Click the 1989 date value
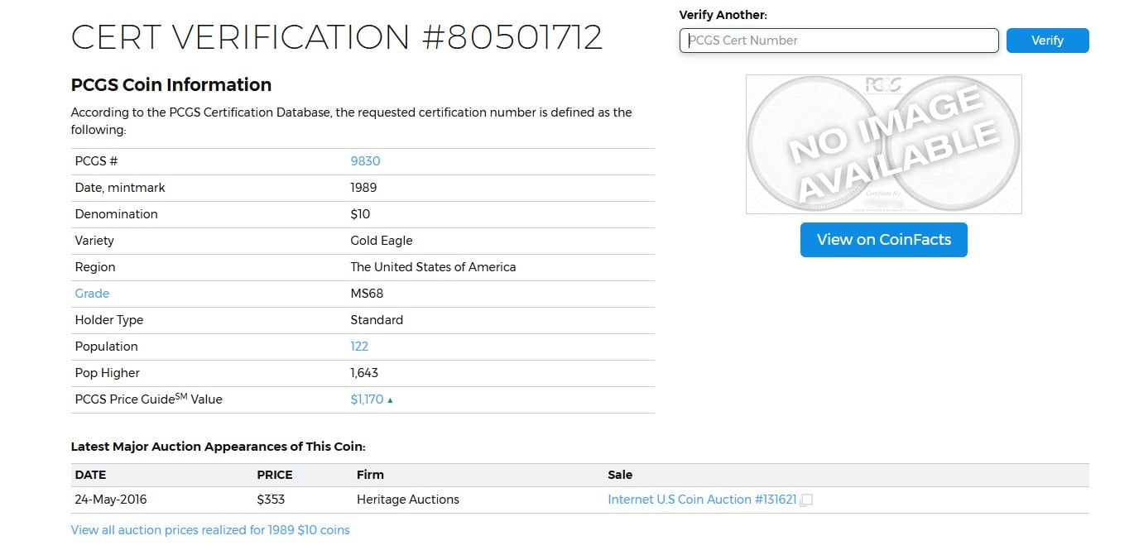The image size is (1134, 550). (363, 188)
